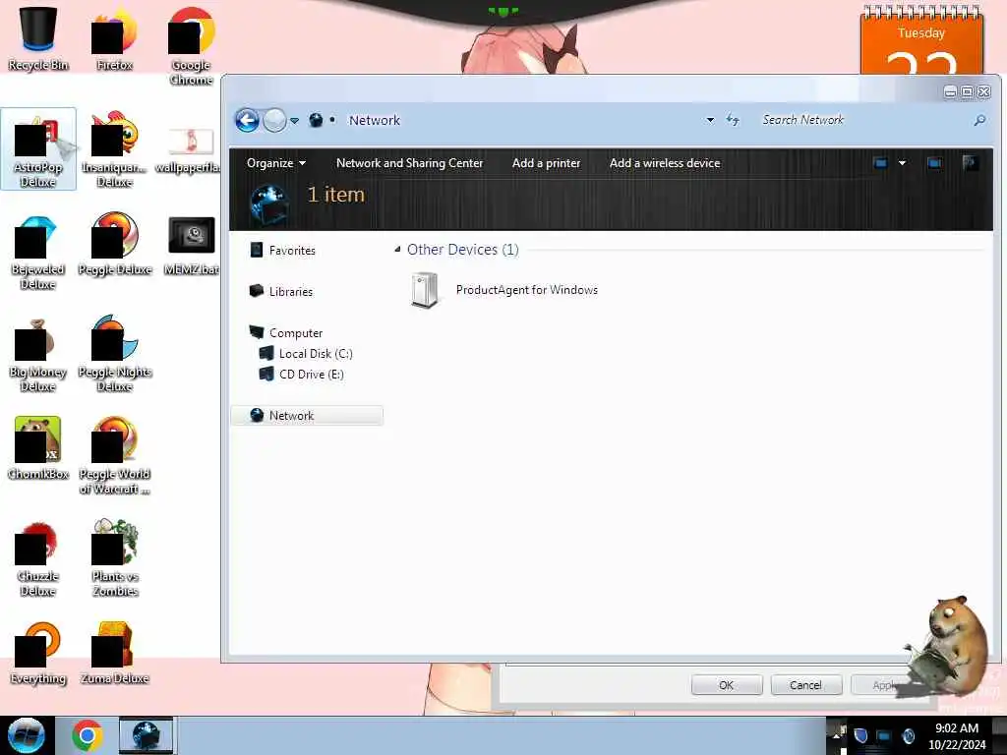Activate the Network explorer taskbar button
This screenshot has height=755, width=1007.
(x=146, y=735)
